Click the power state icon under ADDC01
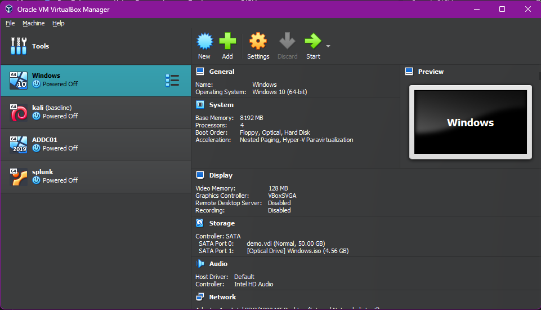Screen dimensions: 541x310 (x=36, y=148)
